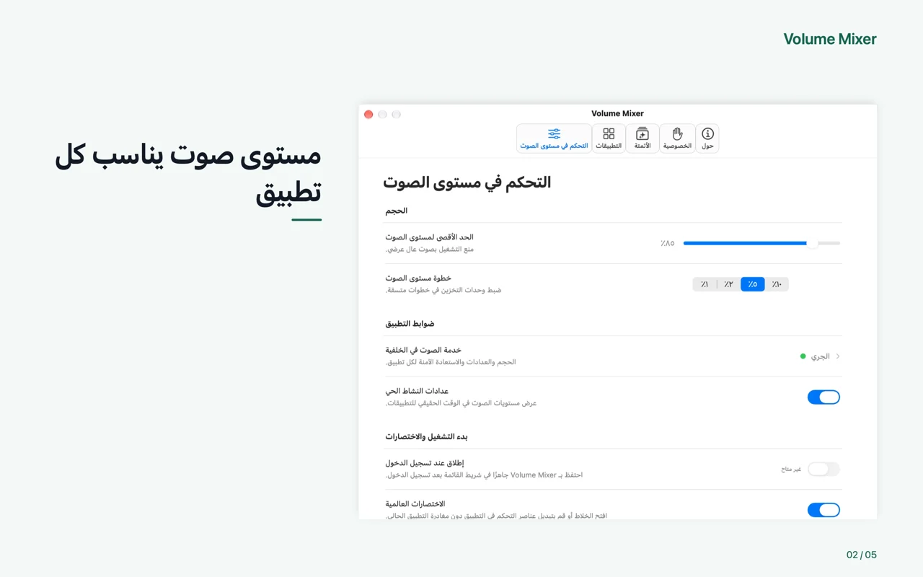Click the 02 / 05 page counter
The image size is (923, 577).
coord(862,555)
